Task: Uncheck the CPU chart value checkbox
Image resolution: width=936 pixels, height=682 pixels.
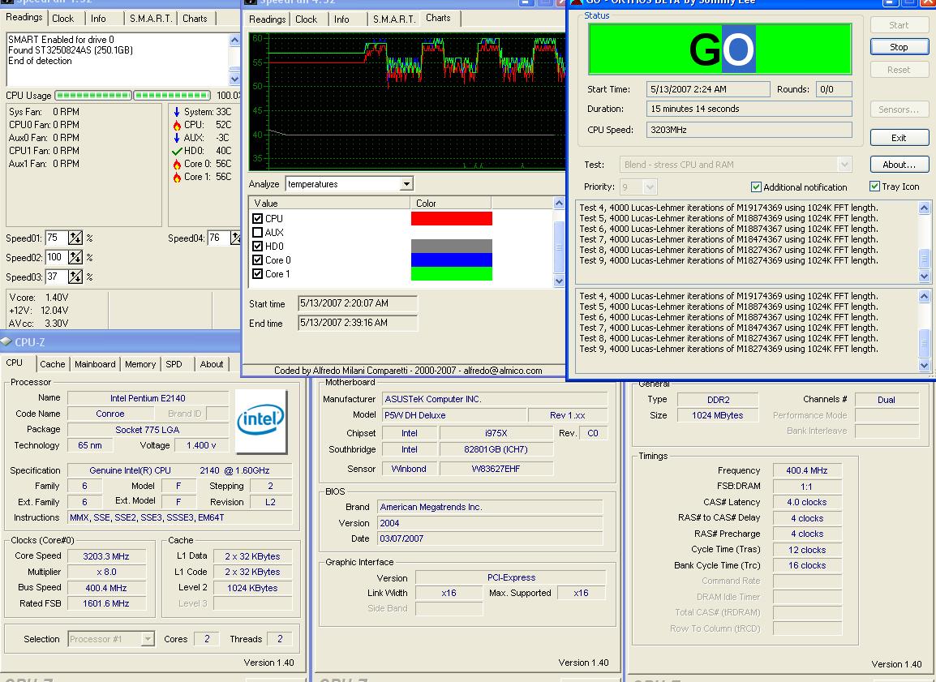Action: (x=257, y=219)
